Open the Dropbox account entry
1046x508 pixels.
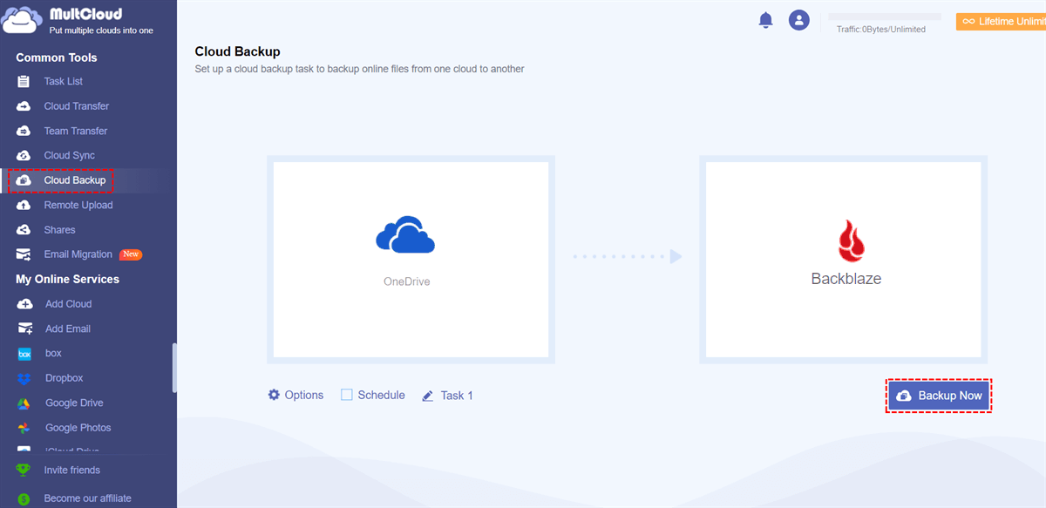pyautogui.click(x=65, y=378)
